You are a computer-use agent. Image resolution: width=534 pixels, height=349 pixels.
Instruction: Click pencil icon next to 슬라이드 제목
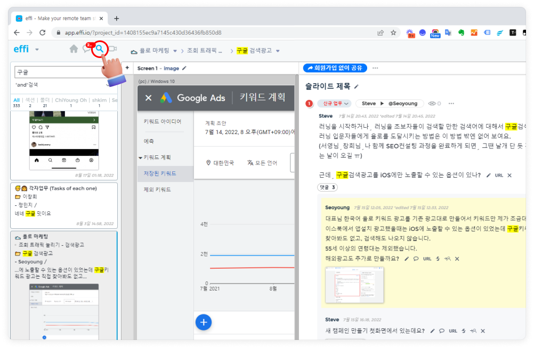pos(357,86)
